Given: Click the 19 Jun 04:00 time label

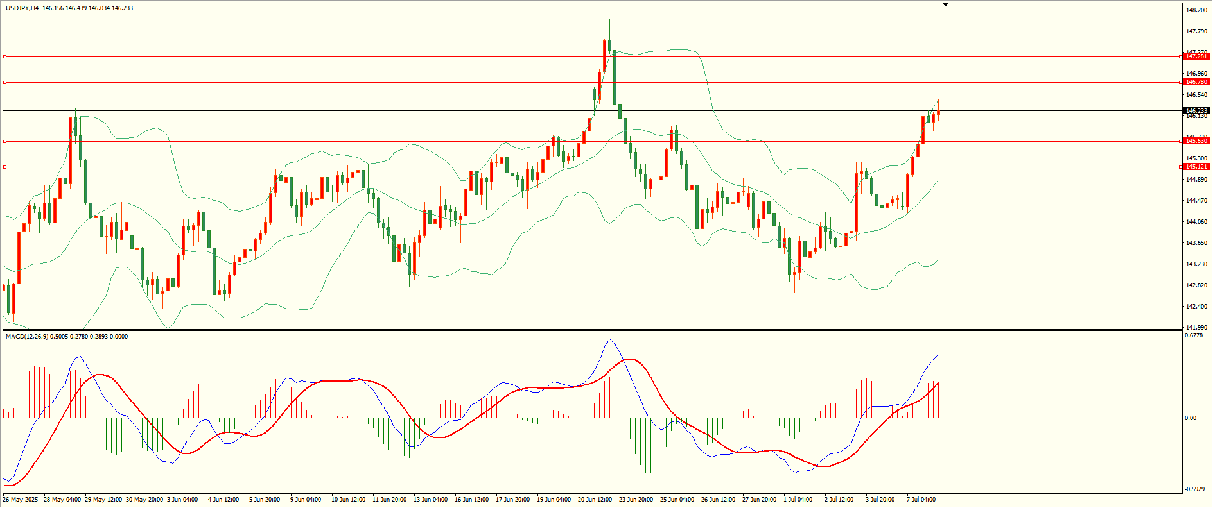Looking at the screenshot, I should pyautogui.click(x=554, y=500).
